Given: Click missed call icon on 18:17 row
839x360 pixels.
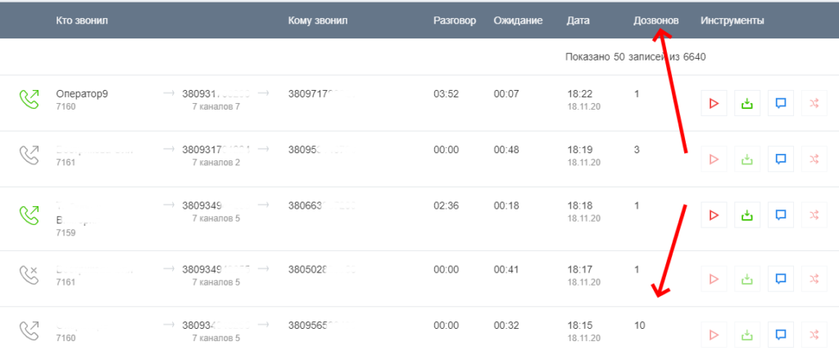Looking at the screenshot, I should click(29, 275).
